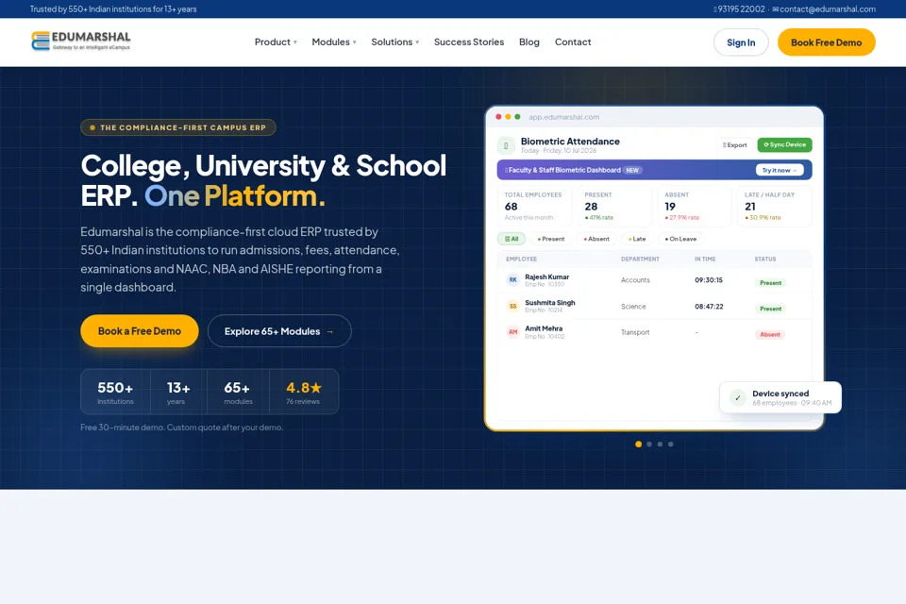Select the Present filter chip
This screenshot has width=906, height=604.
tap(550, 239)
